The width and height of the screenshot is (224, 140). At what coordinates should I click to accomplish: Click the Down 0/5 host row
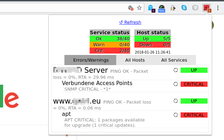[153, 45]
